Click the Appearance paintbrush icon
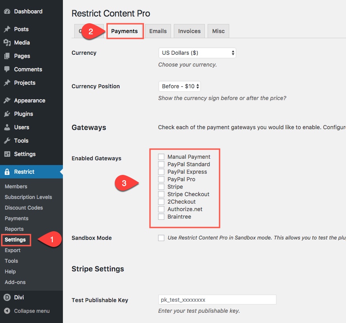 click(7, 100)
